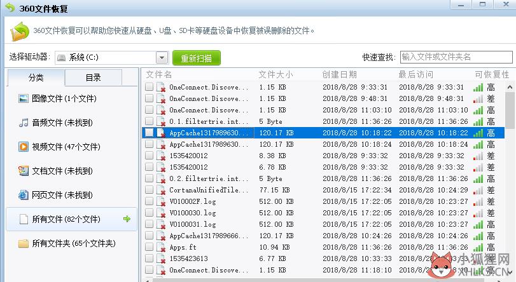Viewport: 516px width, 282px height.
Task: Click deleted file icon of CortanaUnifiedTile row
Action: 161,190
